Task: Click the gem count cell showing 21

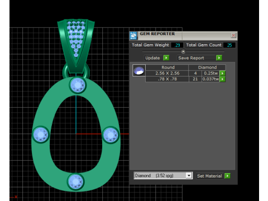Action: click(195, 79)
